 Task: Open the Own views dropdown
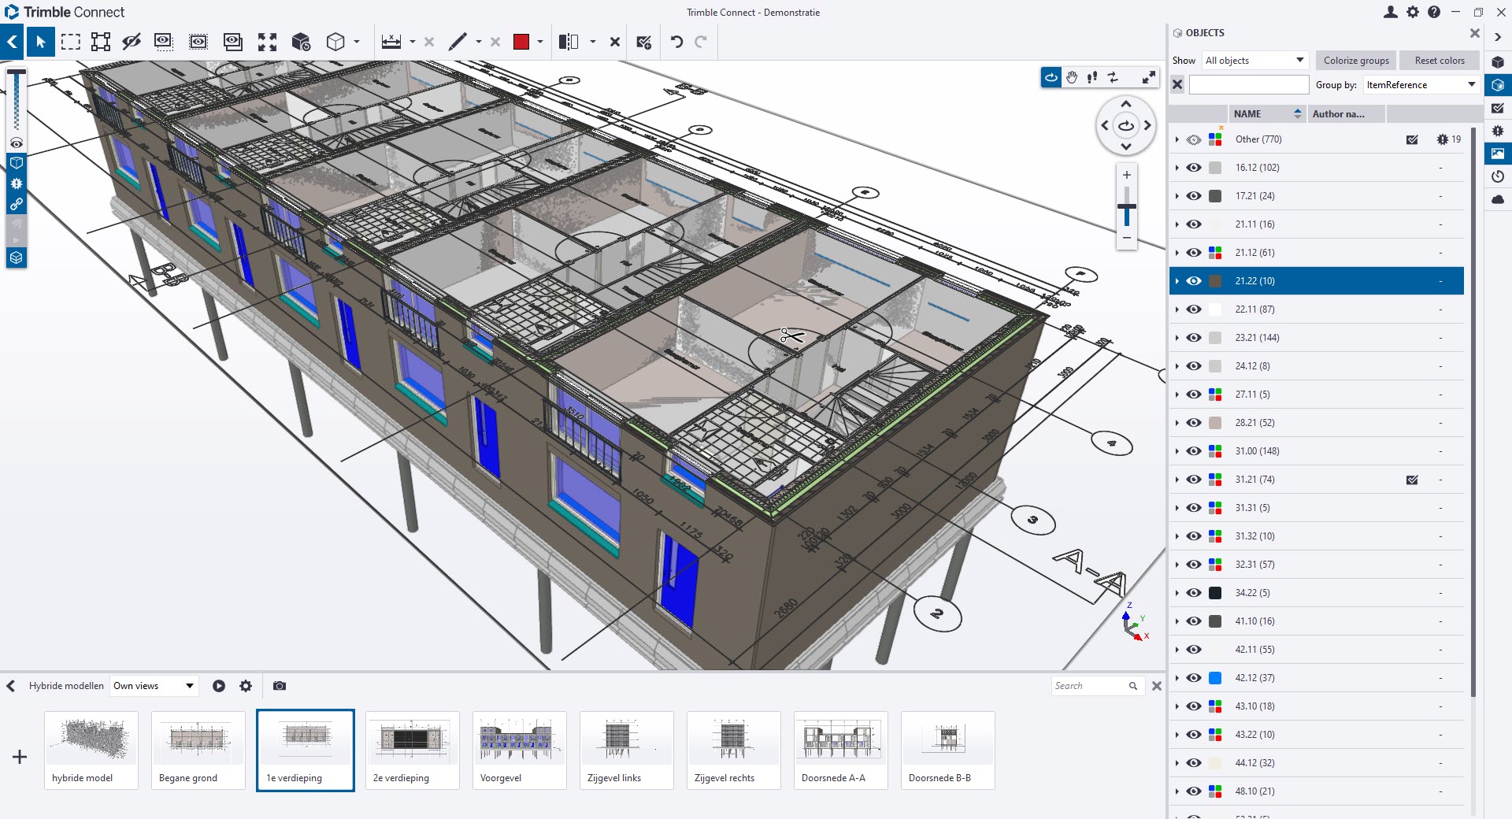(x=154, y=686)
